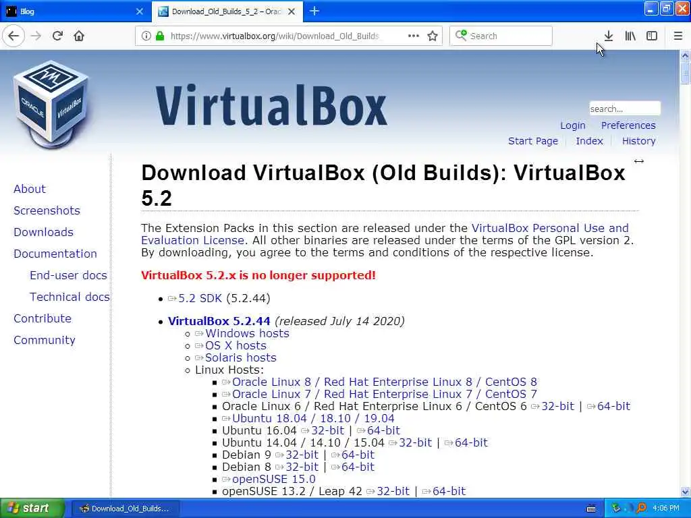
Task: Open Documentation in the sidebar
Action: (55, 254)
